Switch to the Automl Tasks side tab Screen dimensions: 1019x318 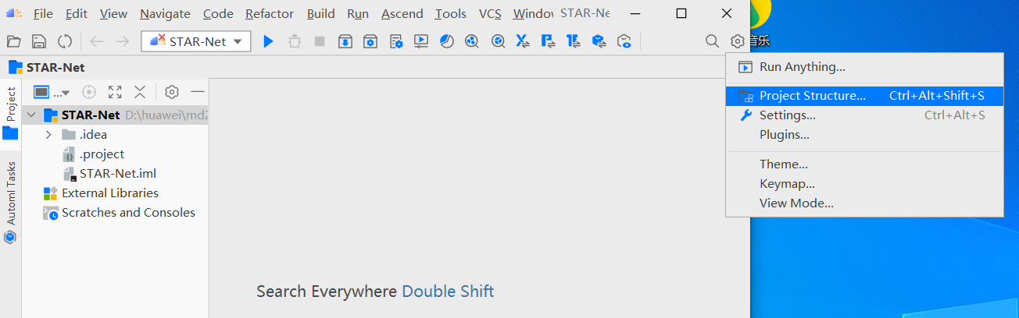coord(11,195)
